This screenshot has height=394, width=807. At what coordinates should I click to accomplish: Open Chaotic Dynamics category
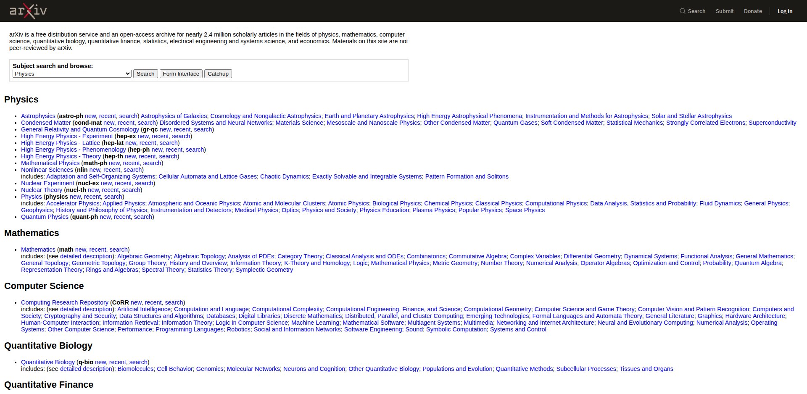click(285, 176)
